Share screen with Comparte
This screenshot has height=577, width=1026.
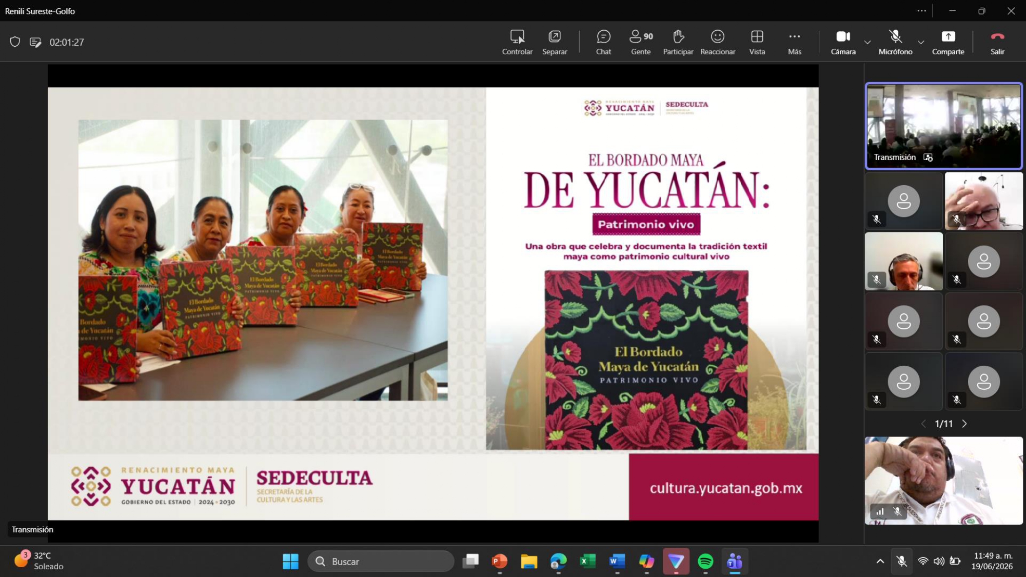tap(948, 42)
